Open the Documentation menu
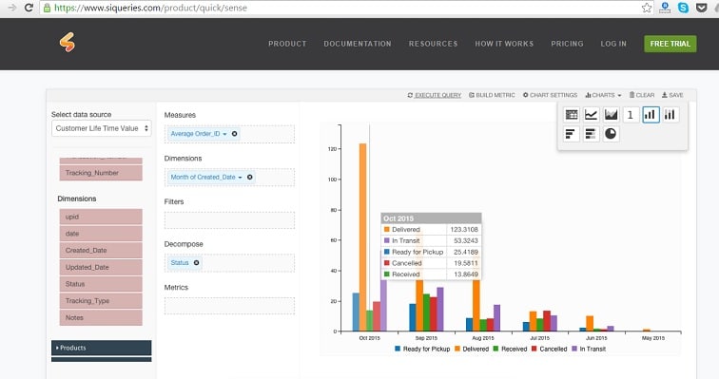This screenshot has width=719, height=379. (x=358, y=44)
